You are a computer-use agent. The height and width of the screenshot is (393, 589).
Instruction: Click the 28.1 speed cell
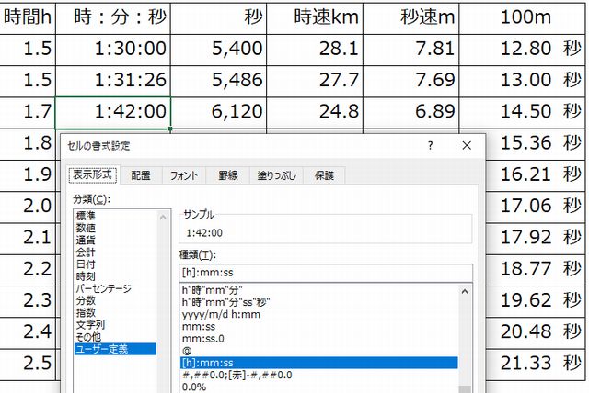(x=315, y=51)
